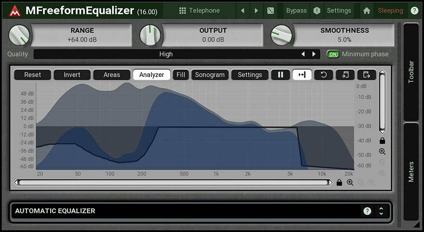Click the panic exclamation icon
The height and width of the screenshot is (232, 424).
point(316,11)
